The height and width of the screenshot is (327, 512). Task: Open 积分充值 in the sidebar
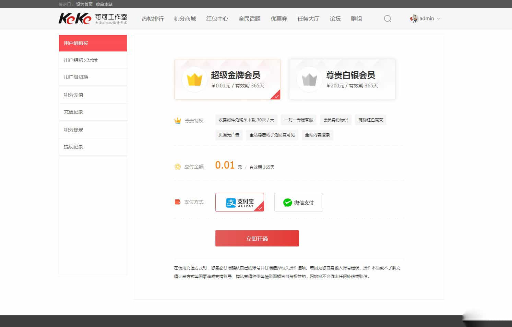(x=93, y=95)
